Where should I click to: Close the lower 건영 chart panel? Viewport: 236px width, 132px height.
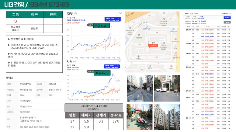119,61
